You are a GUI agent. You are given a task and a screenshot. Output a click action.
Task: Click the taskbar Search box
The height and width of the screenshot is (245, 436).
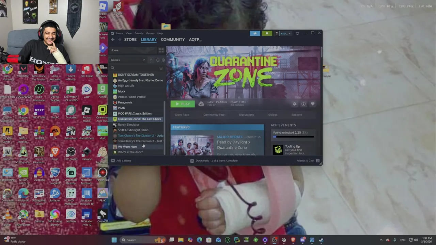click(x=143, y=240)
